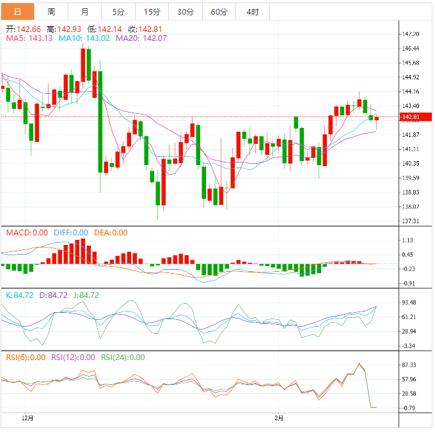This screenshot has height=433, width=435.
Task: Click the DIFF value label
Action: click(x=71, y=233)
